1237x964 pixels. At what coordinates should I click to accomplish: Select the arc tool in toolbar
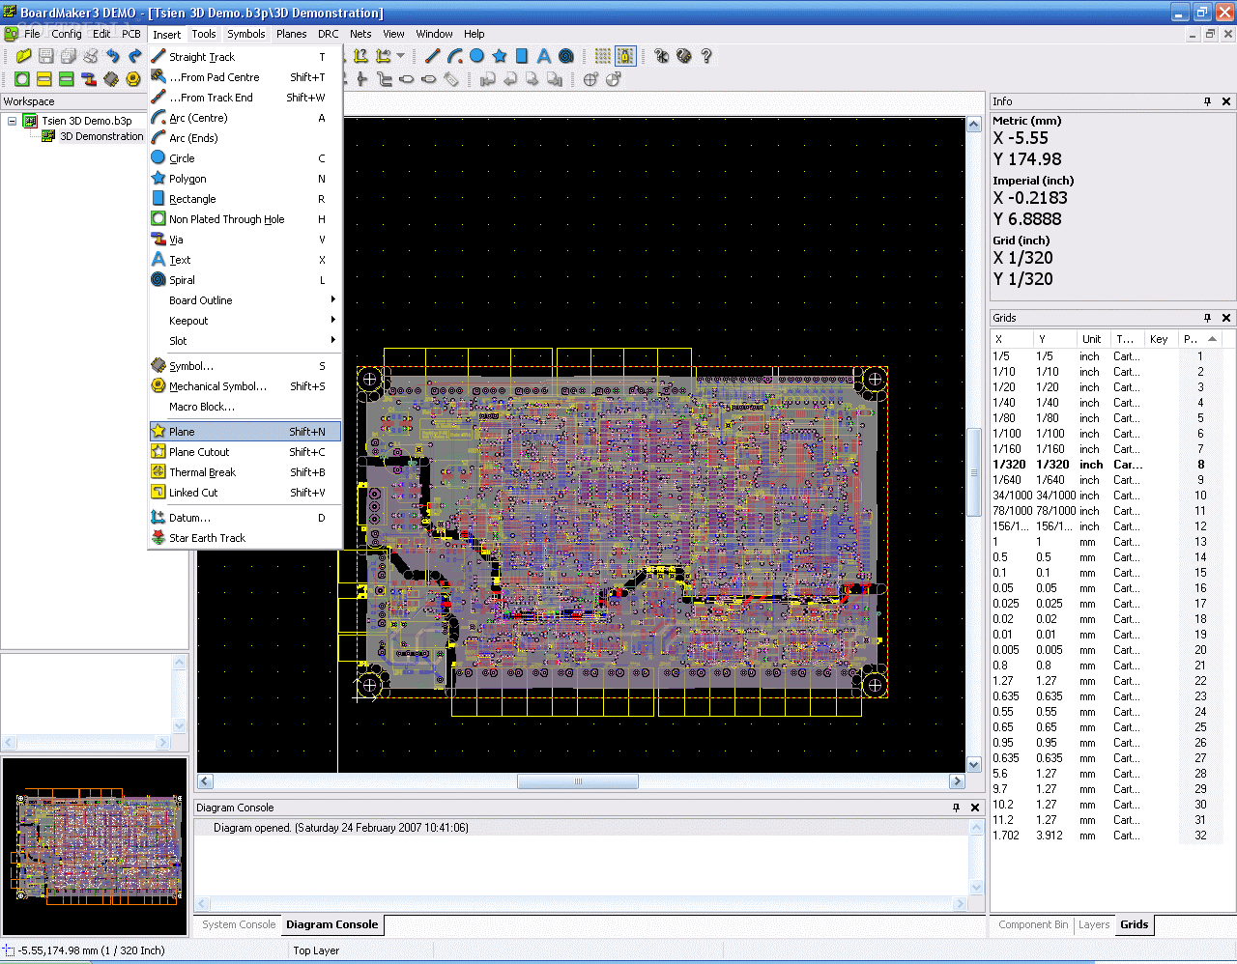pos(455,56)
